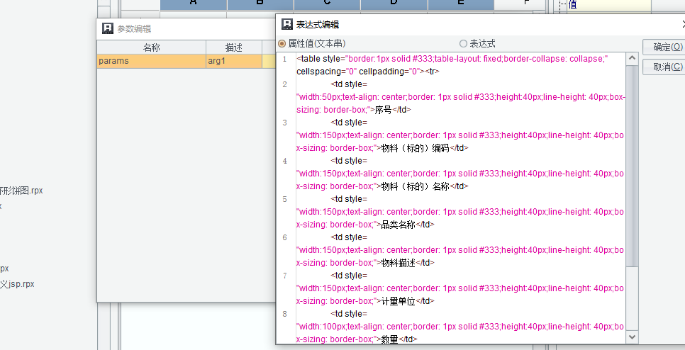
Task: Open the jsp.rpx file in the list
Action: click(x=17, y=284)
